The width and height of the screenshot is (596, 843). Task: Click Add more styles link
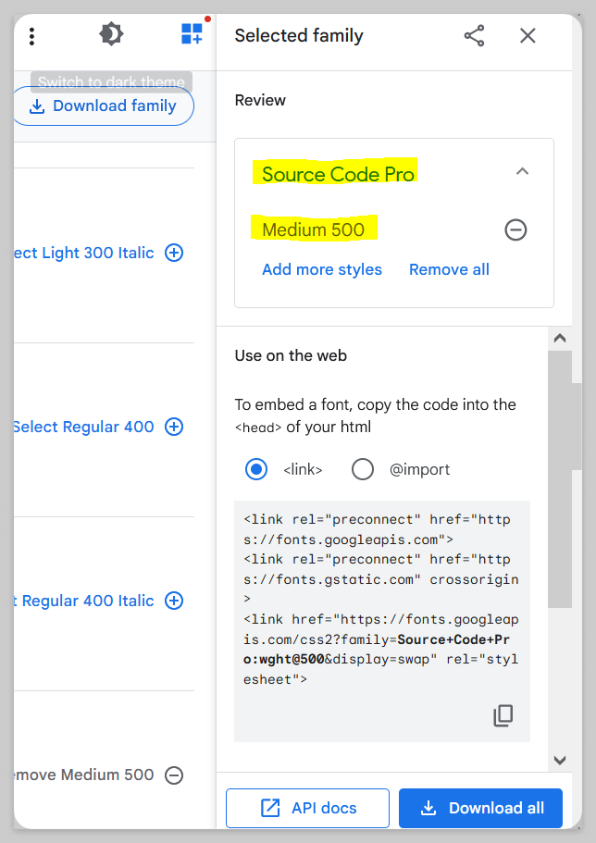322,269
